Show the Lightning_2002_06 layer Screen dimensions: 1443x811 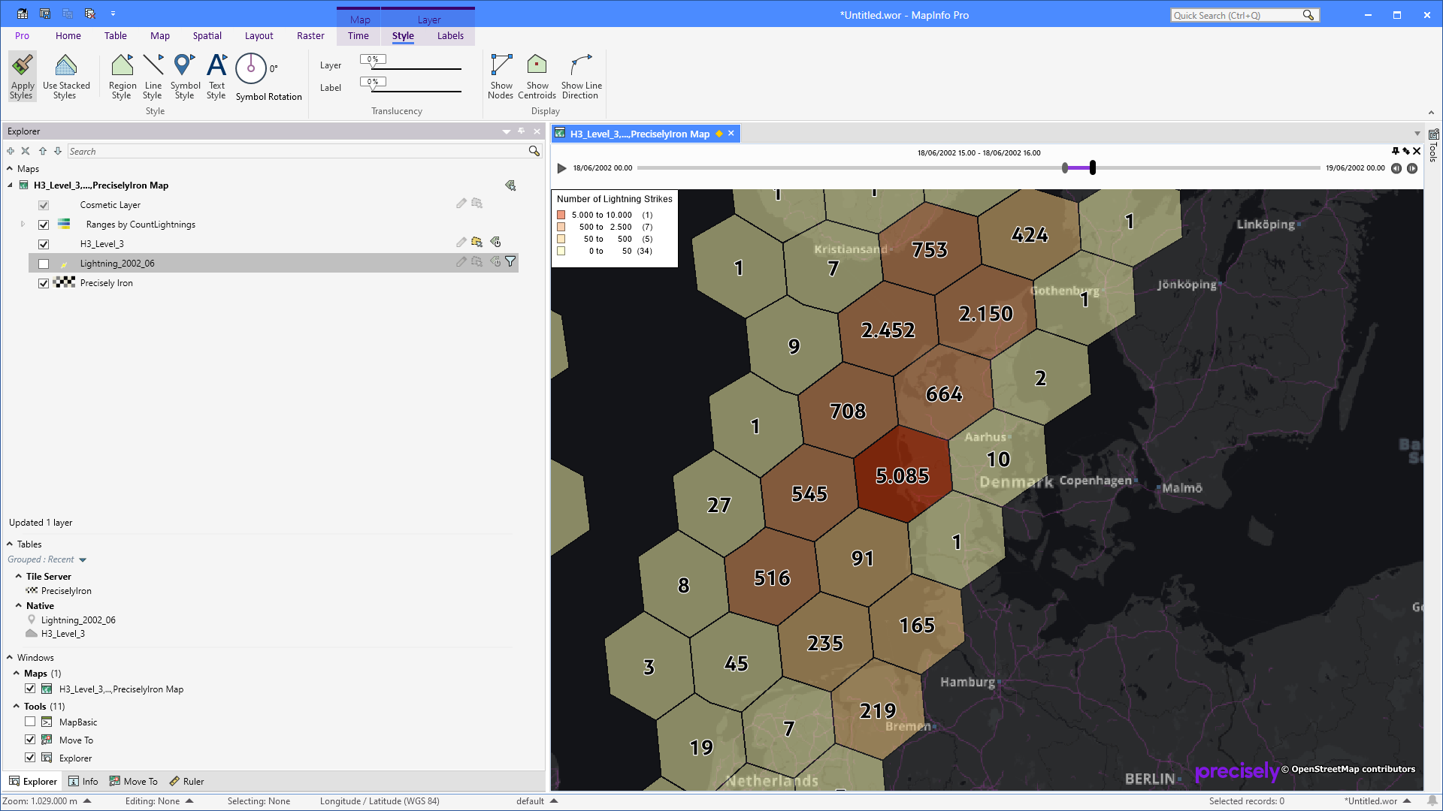click(44, 264)
